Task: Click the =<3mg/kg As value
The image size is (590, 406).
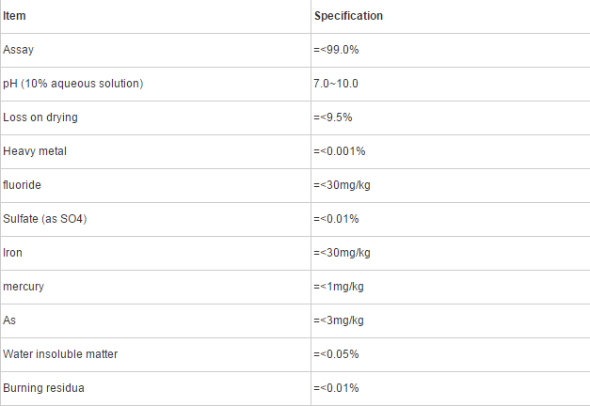Action: (x=339, y=320)
